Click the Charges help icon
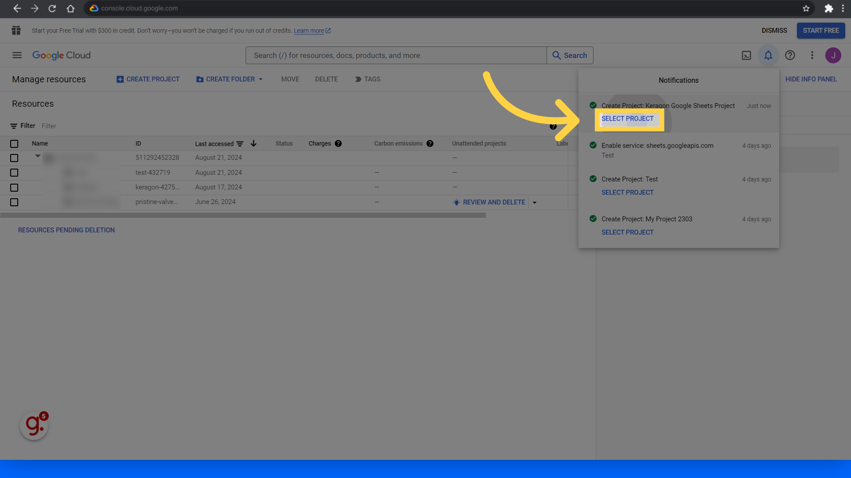 tap(338, 143)
